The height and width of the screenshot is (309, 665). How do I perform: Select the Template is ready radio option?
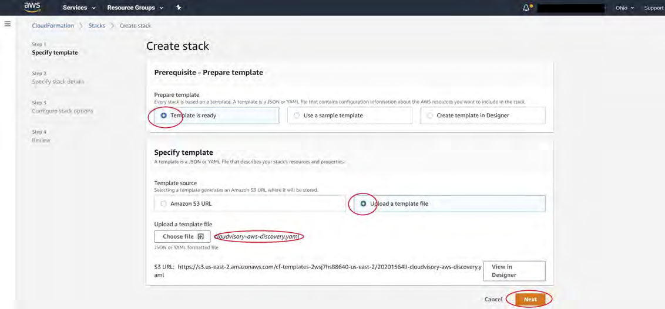click(216, 115)
